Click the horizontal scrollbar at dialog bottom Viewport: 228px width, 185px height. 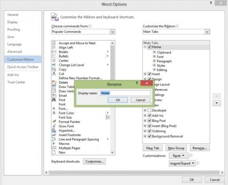click(134, 173)
